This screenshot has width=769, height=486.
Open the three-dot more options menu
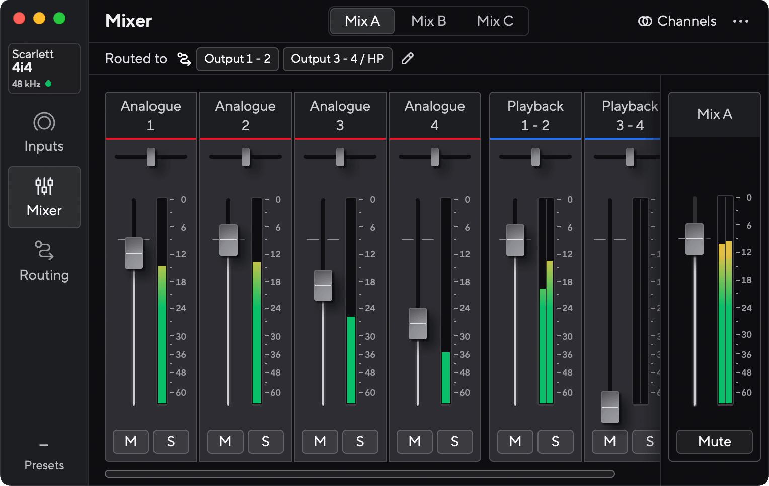[741, 21]
